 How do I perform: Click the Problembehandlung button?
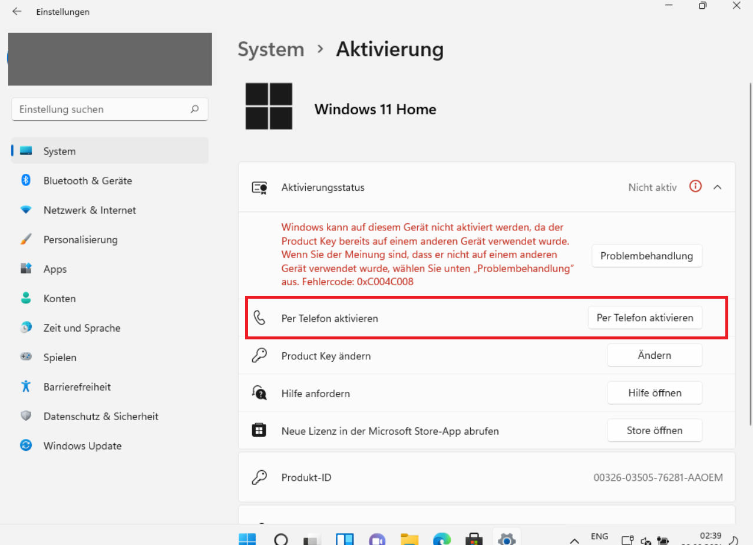click(646, 256)
